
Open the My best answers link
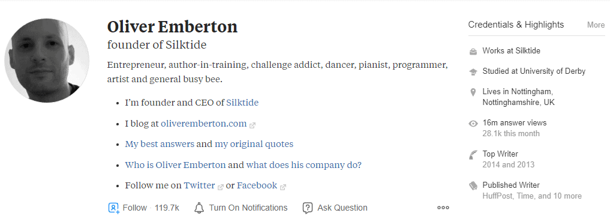(x=160, y=144)
